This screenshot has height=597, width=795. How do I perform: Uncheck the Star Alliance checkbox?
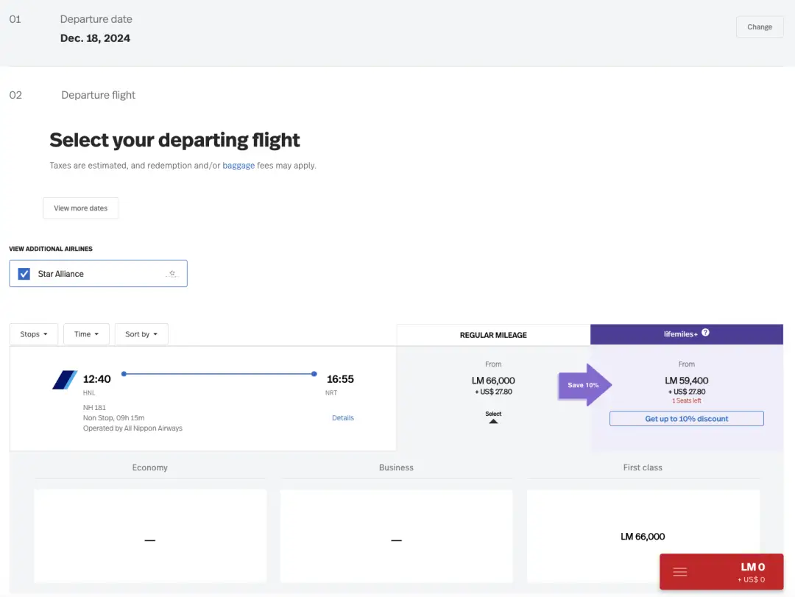coord(24,274)
